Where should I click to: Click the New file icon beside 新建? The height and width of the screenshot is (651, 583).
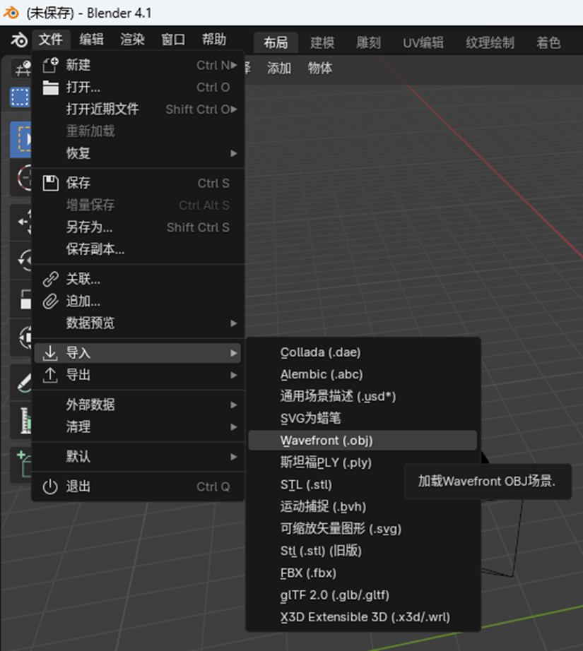click(x=50, y=66)
